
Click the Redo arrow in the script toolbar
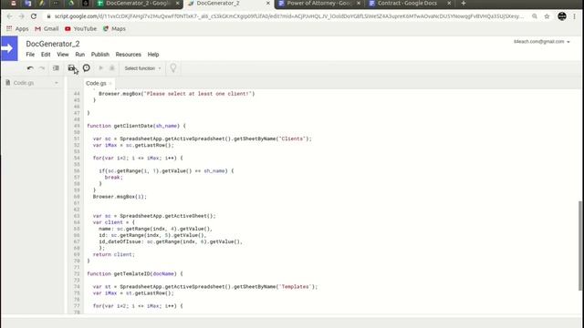[42, 68]
